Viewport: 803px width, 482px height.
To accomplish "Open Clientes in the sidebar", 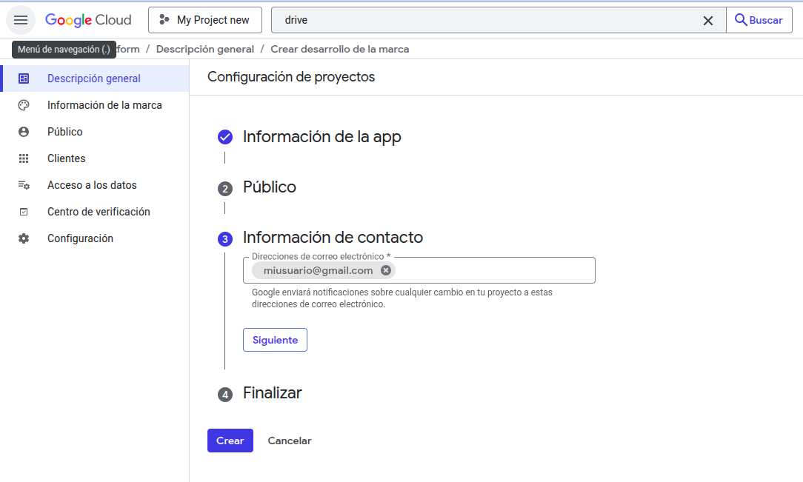I will tap(94, 158).
